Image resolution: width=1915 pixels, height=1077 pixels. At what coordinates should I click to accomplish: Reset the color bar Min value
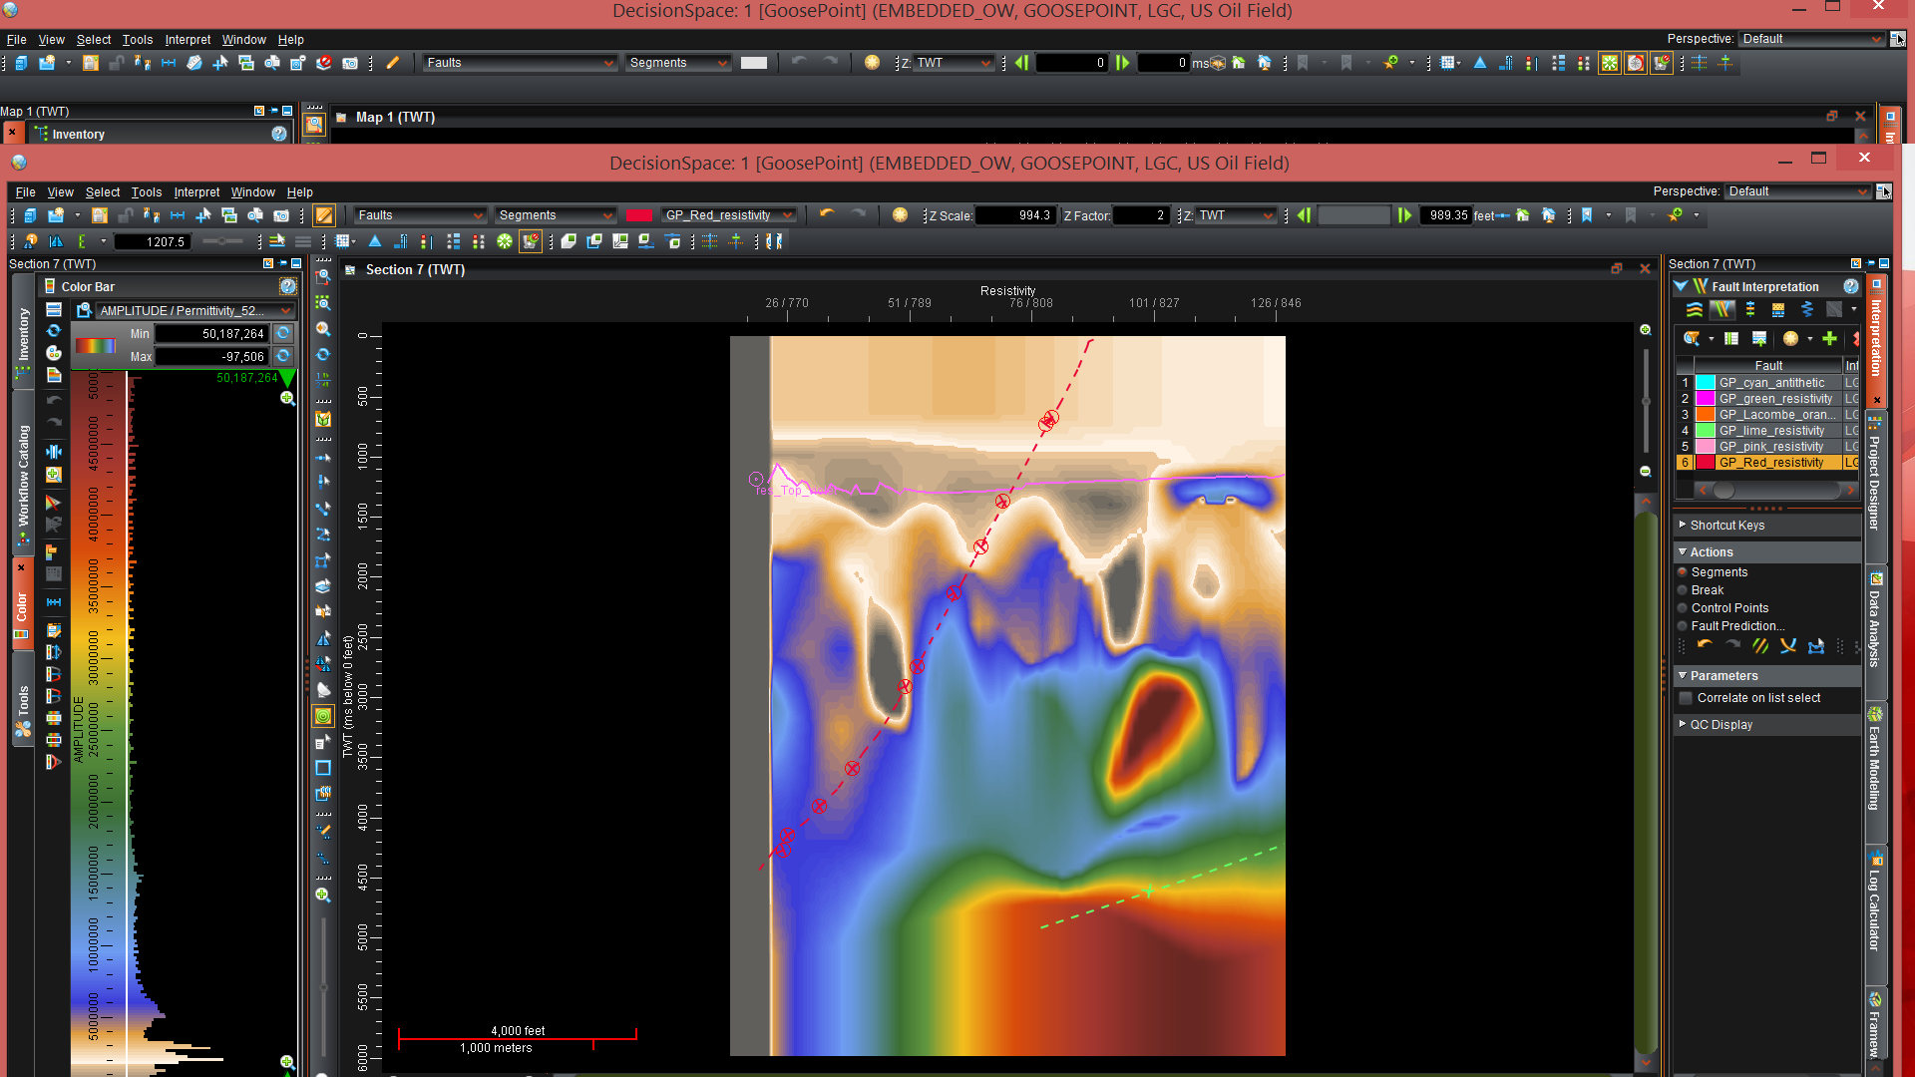(283, 334)
